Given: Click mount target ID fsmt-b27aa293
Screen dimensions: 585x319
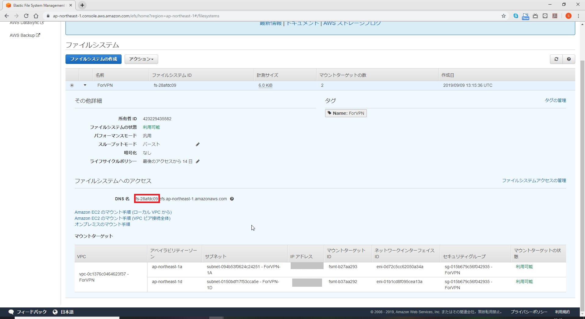Looking at the screenshot, I should 343,267.
